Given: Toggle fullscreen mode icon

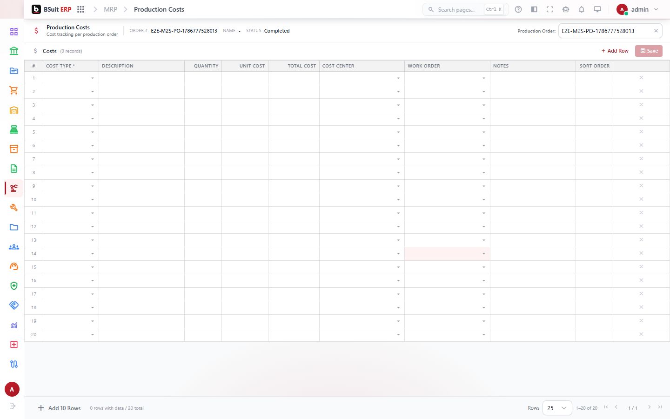Looking at the screenshot, I should (x=550, y=9).
